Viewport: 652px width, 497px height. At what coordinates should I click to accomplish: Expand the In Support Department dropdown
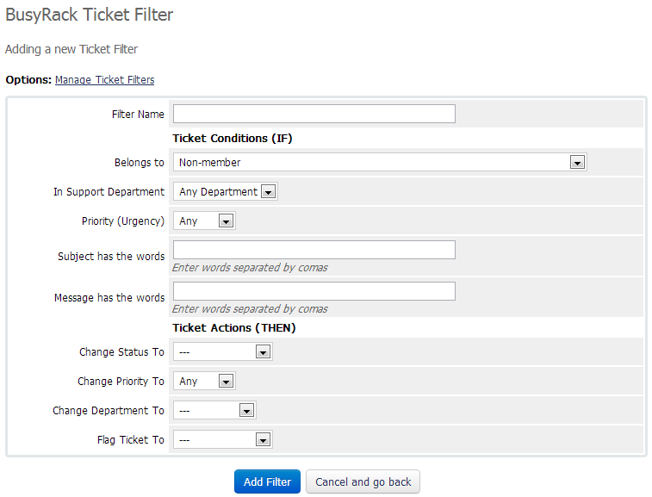tap(225, 192)
